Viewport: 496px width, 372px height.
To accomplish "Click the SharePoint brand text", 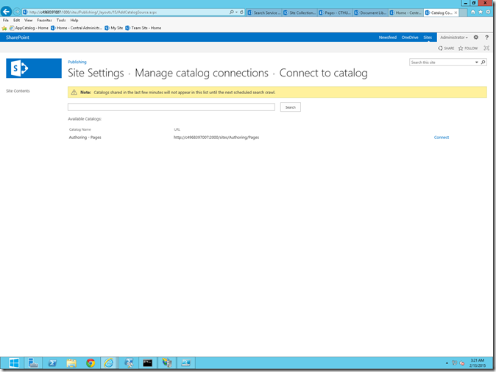I will tap(18, 37).
